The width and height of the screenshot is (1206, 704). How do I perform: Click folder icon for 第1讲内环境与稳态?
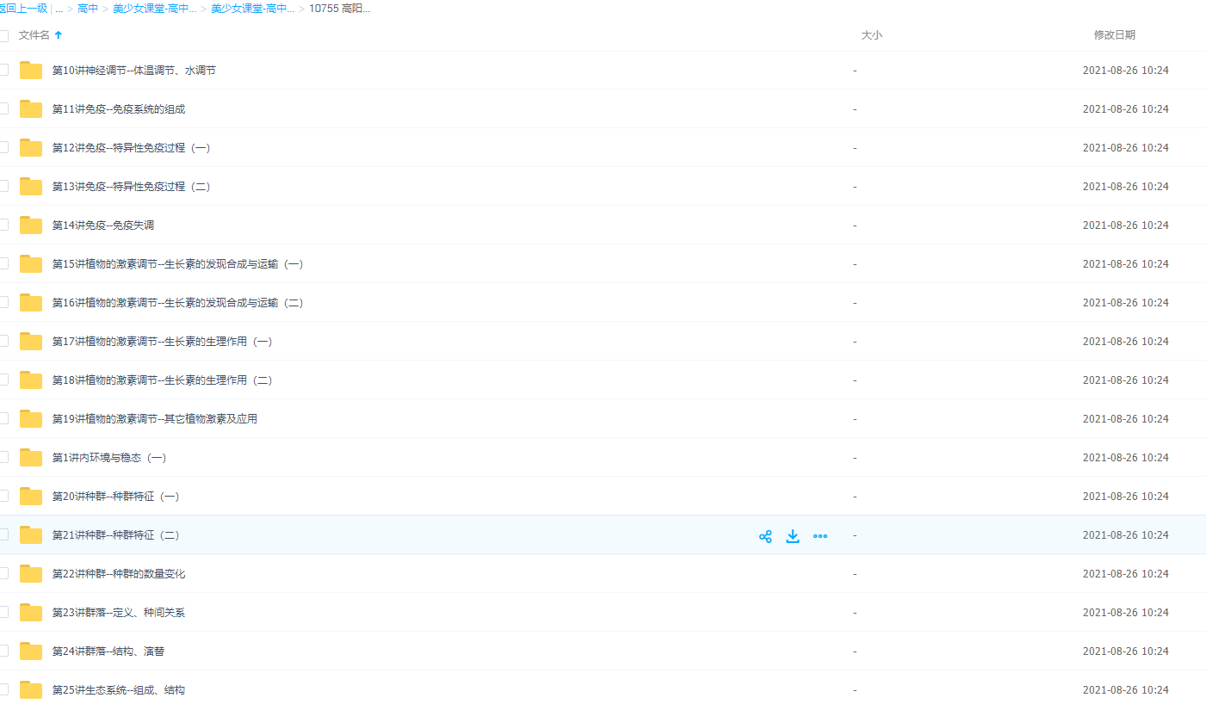coord(31,458)
